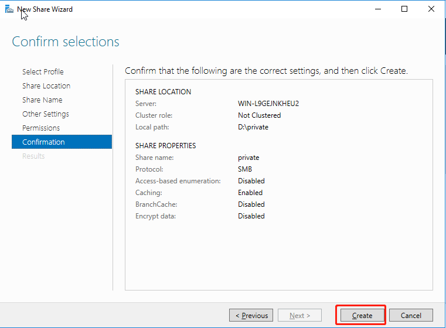Minimize the New Share Wizard window
This screenshot has width=446, height=328.
tap(377, 9)
